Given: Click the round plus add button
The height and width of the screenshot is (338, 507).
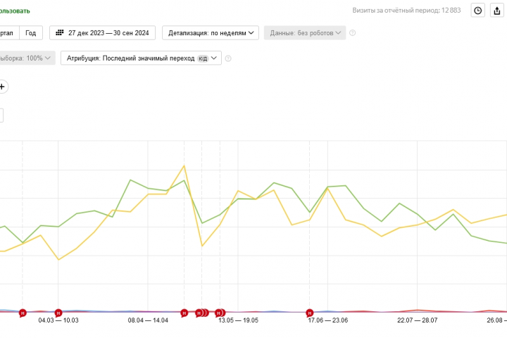Looking at the screenshot, I should (2, 87).
